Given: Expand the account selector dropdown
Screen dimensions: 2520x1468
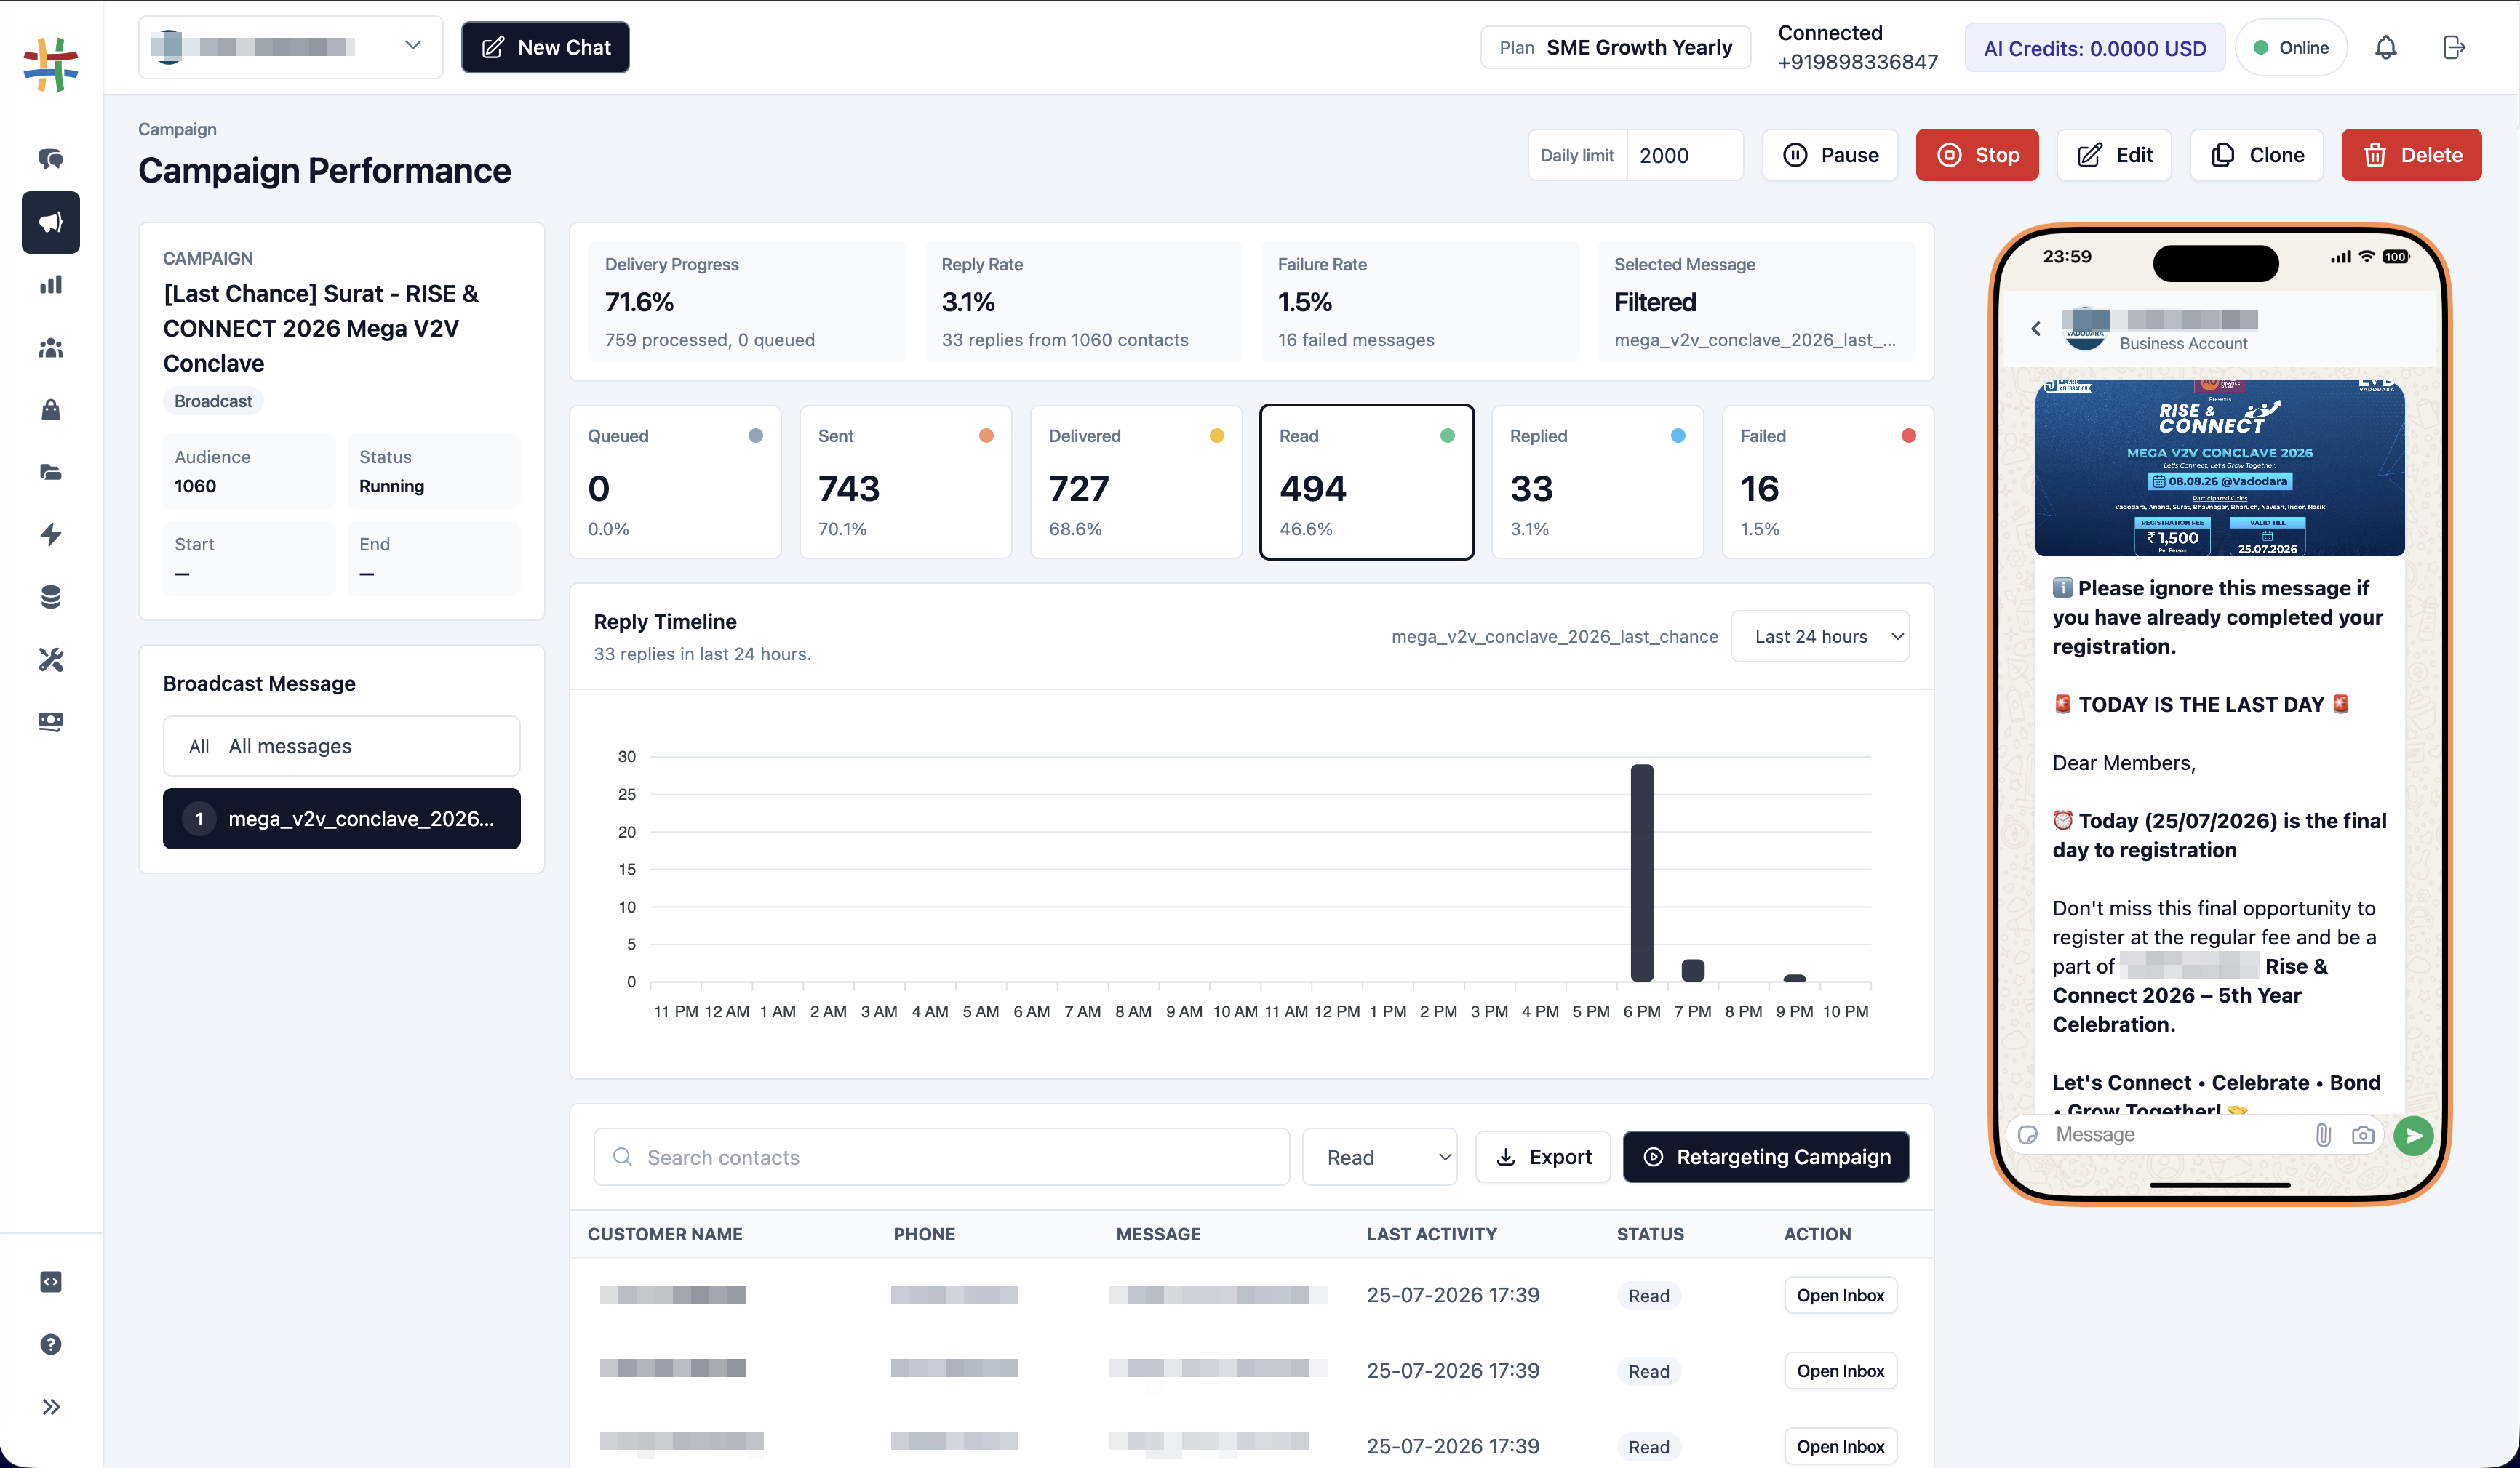Looking at the screenshot, I should click(291, 47).
